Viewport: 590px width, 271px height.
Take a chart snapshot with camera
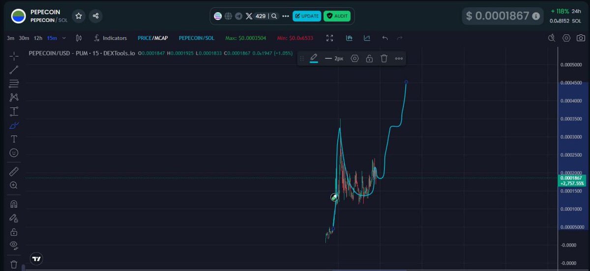[581, 38]
